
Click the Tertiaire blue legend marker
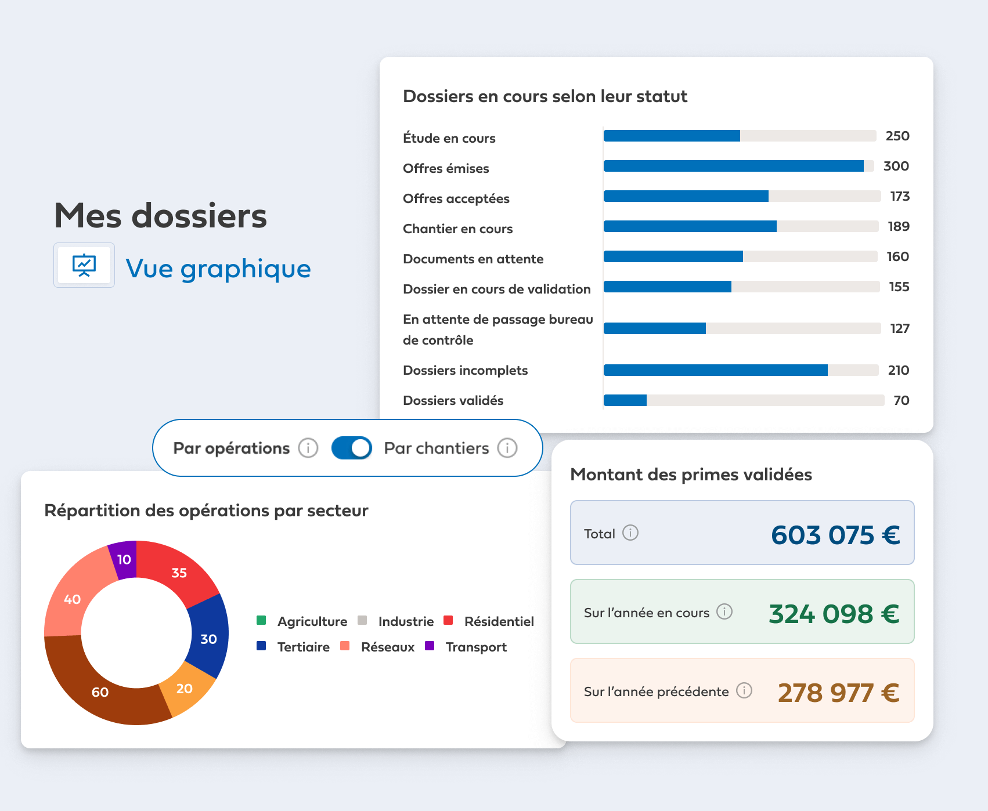[262, 646]
